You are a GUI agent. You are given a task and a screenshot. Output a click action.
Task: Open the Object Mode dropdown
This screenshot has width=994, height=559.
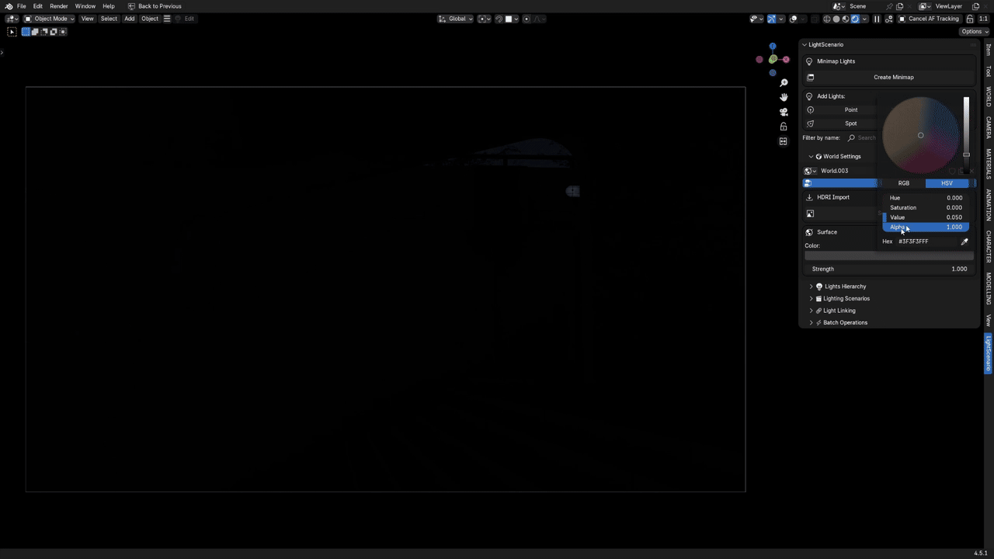click(49, 19)
